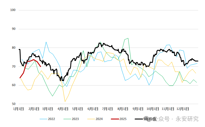Viewport: 205px width, 127px height.
Task: Click the 5月1日 x-axis label
Action: coord(77,109)
